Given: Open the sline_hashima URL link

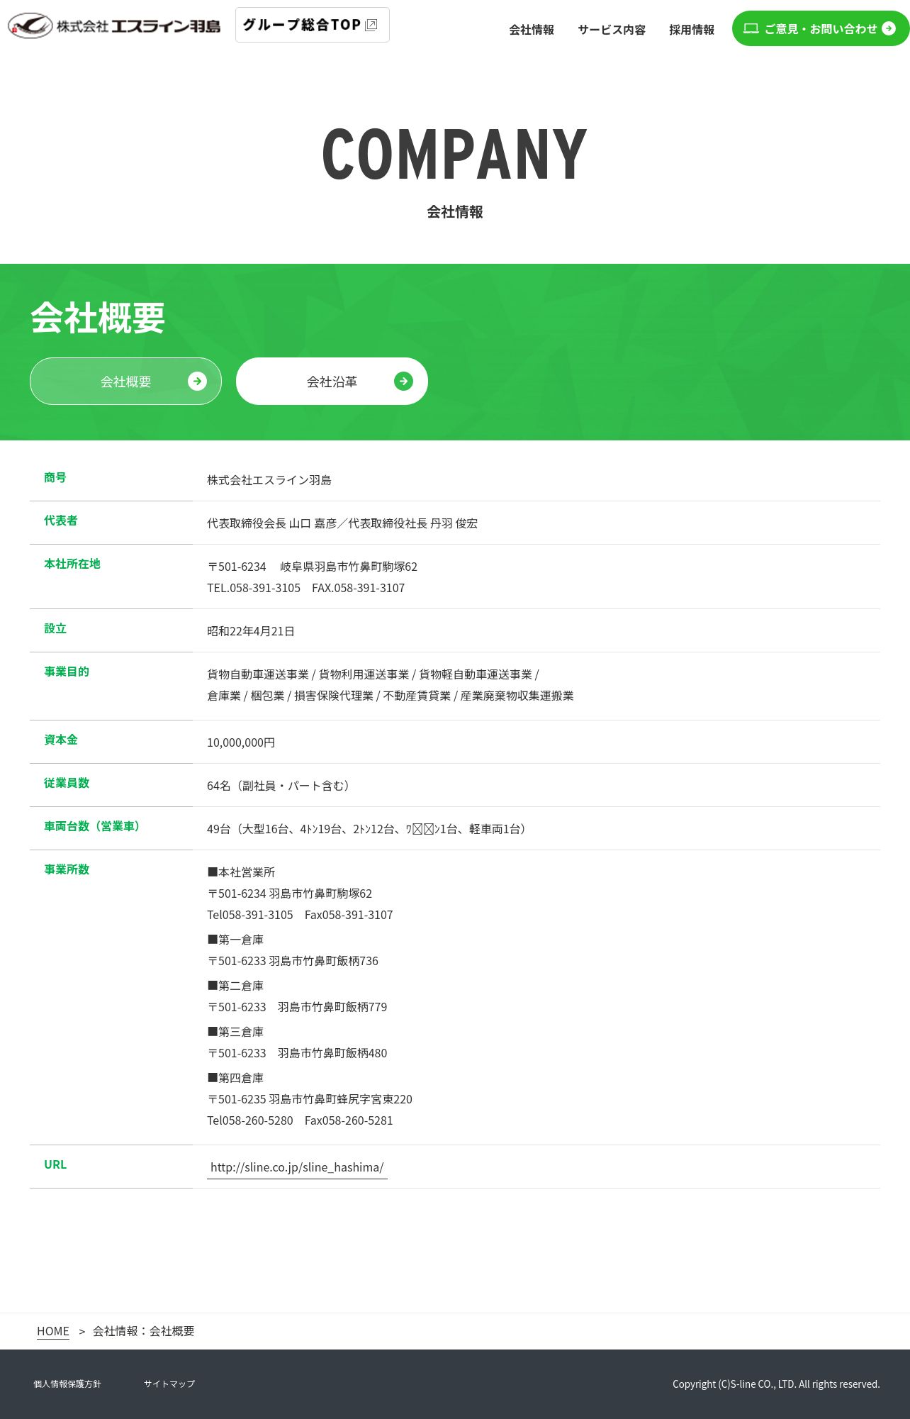Looking at the screenshot, I should (x=297, y=1167).
